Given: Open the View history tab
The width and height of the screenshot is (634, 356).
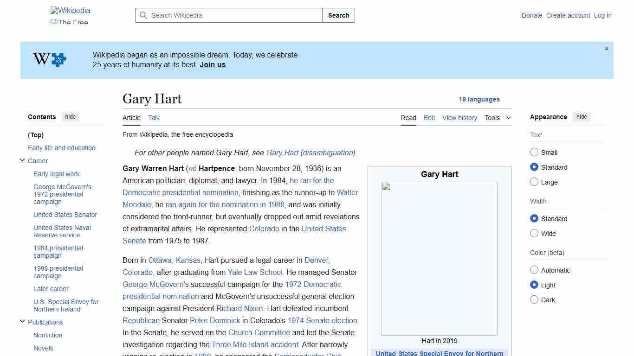Looking at the screenshot, I should coord(459,118).
